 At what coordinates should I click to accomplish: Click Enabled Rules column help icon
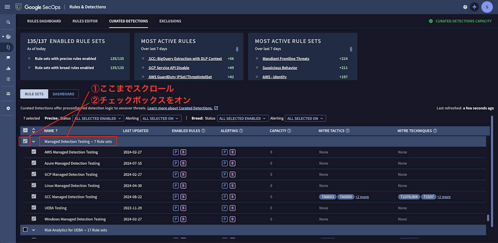[203, 131]
